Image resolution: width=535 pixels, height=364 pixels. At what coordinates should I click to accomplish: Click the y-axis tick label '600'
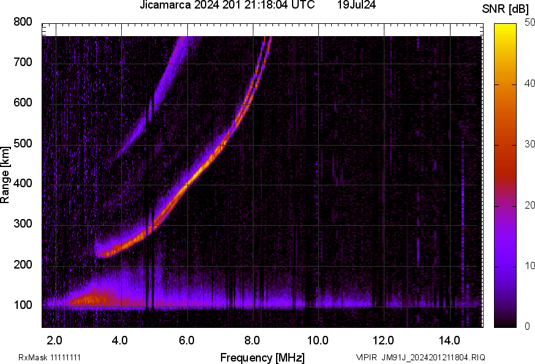[x=23, y=102]
